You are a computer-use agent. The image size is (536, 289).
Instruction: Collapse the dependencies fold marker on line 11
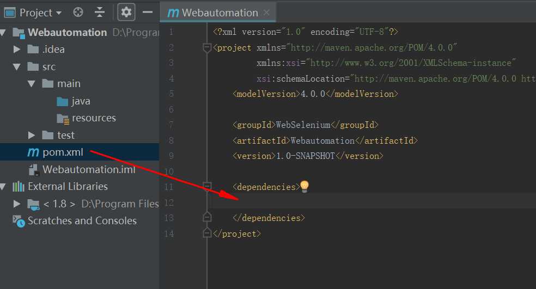coord(207,186)
